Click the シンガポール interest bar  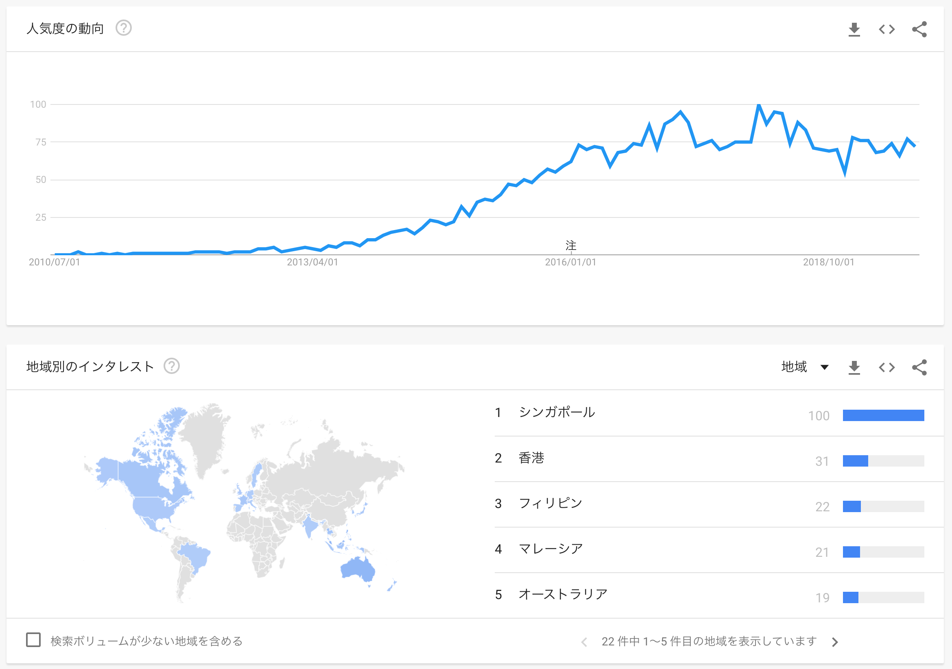click(x=883, y=415)
